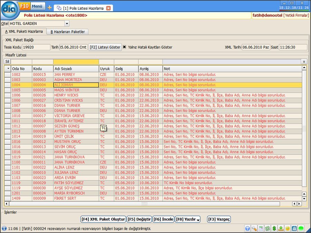The width and height of the screenshot is (311, 233).
Task: Open settings with the wrench icon
Action: pos(254,229)
